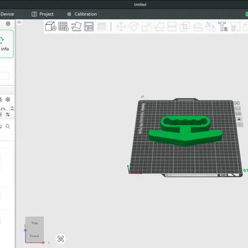Image resolution: width=248 pixels, height=248 pixels.
Task: Click the remove plate X icon
Action: [237, 103]
